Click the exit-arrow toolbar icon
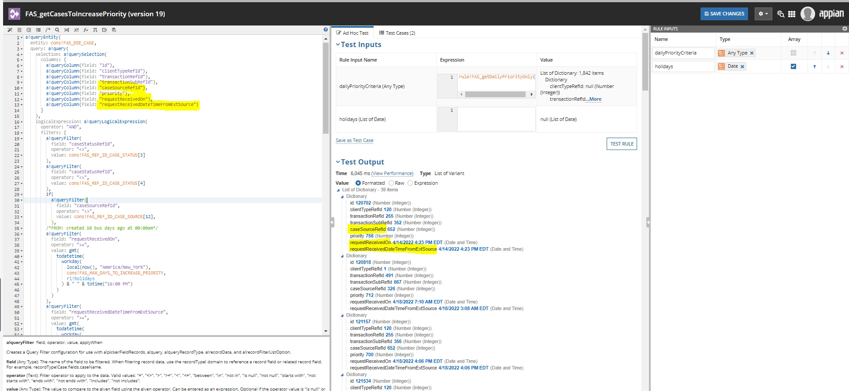This screenshot has height=391, width=849. pos(104,30)
